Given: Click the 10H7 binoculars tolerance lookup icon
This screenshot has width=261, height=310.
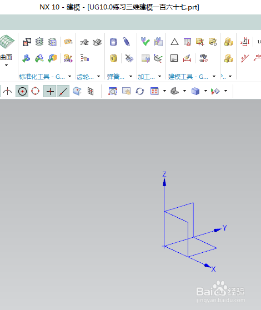Looking at the screenshot, I should coord(203,58).
